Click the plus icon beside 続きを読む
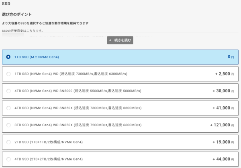 [x=110, y=40]
